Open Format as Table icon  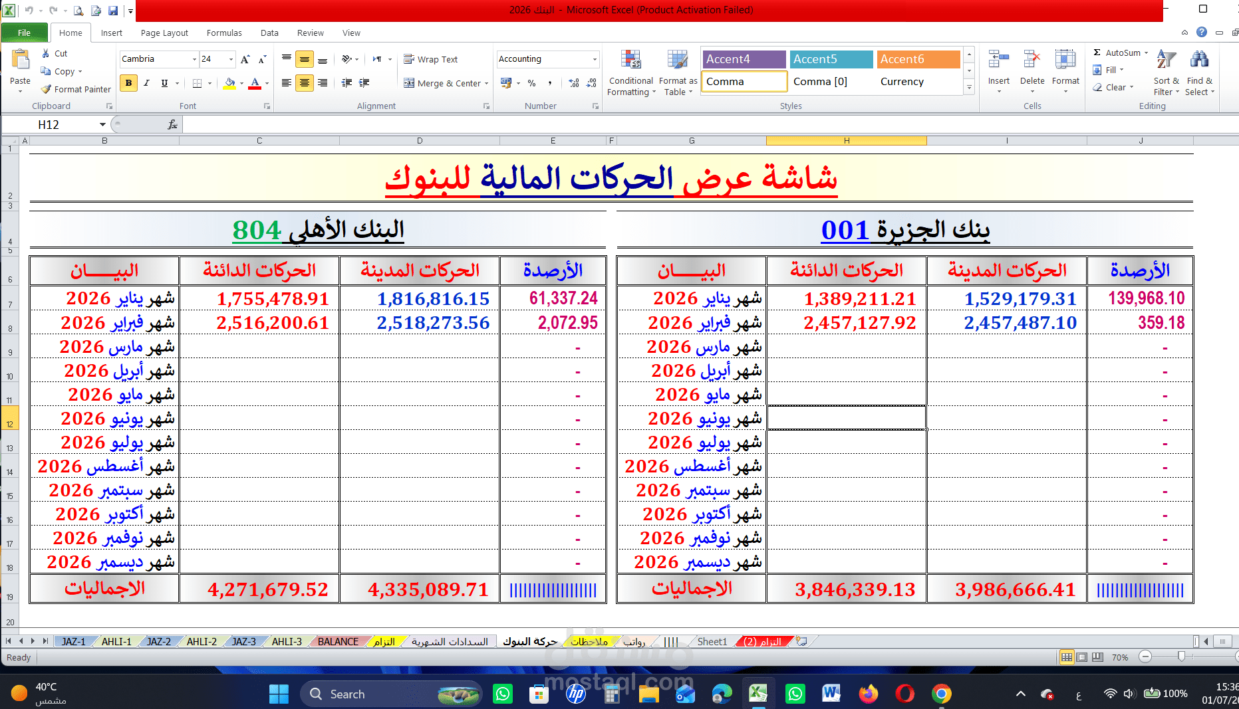(678, 60)
